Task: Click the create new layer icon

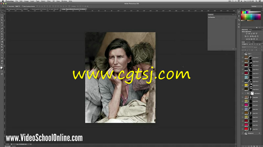Action: click(x=257, y=146)
